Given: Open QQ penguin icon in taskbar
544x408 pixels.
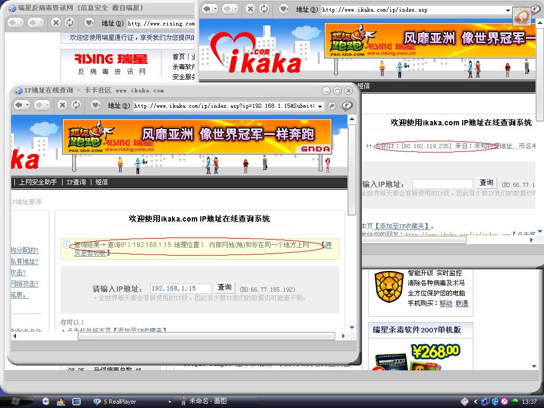Looking at the screenshot, I should tap(61, 402).
